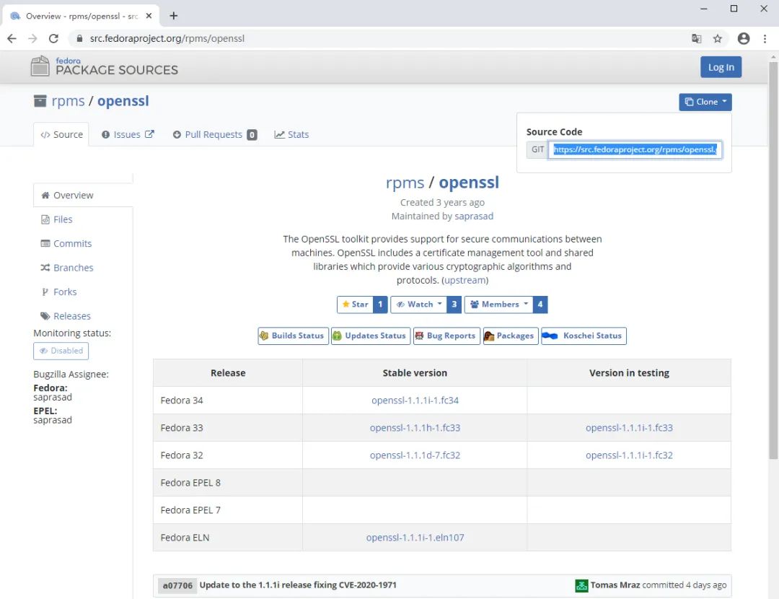Open Builds Status
The width and height of the screenshot is (779, 599).
[x=293, y=336]
